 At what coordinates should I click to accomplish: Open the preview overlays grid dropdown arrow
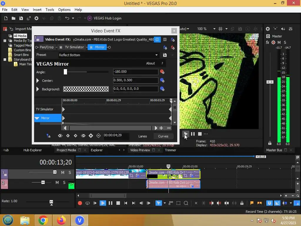(226, 29)
